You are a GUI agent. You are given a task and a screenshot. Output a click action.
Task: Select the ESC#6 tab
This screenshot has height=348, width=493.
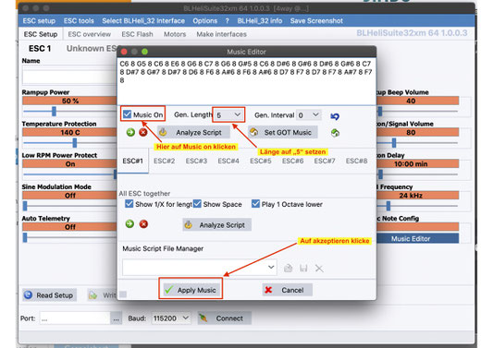point(292,161)
